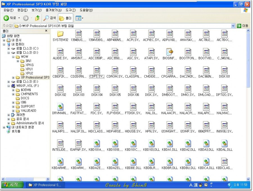253x191 pixels.
Task: Expand the 3IN1 folder tree node
Action: click(x=18, y=61)
